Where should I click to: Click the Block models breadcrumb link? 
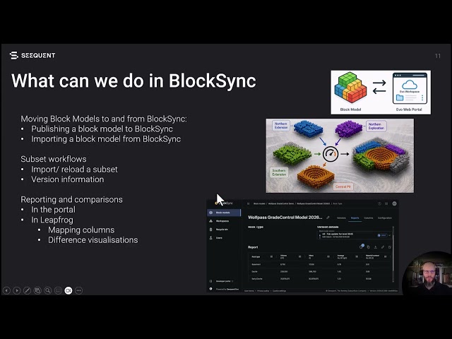point(259,203)
